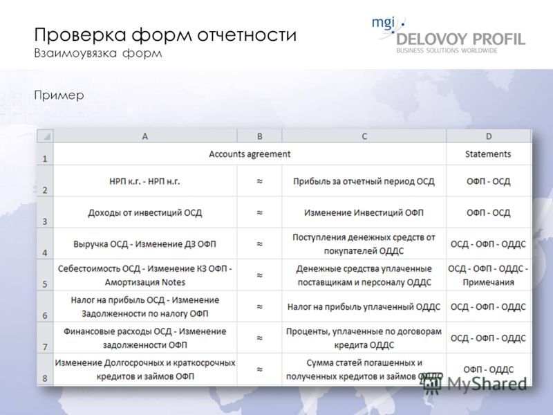Viewport: 553px width, 415px height.
Task: Select the cell starting with "Себестоимость ОСД"
Action: pyautogui.click(x=145, y=275)
